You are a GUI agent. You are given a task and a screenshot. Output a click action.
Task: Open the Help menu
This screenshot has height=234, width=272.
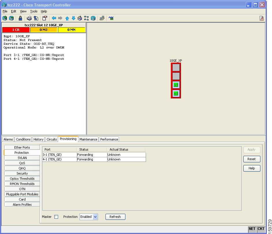44,11
